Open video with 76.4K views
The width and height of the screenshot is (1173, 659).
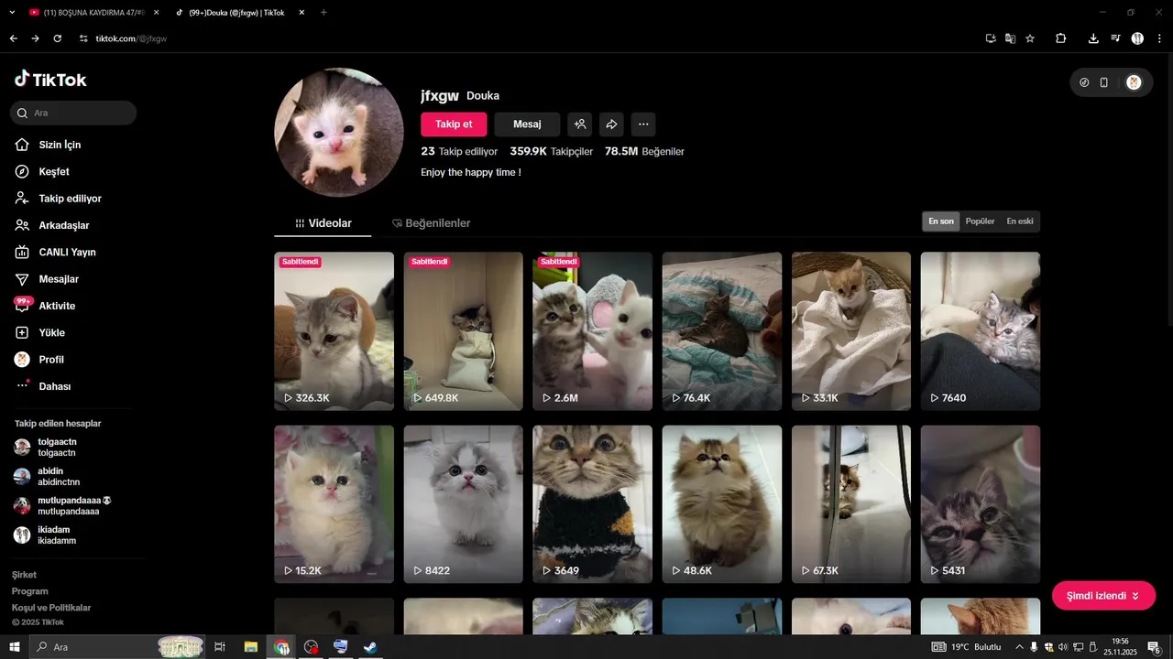pyautogui.click(x=722, y=331)
